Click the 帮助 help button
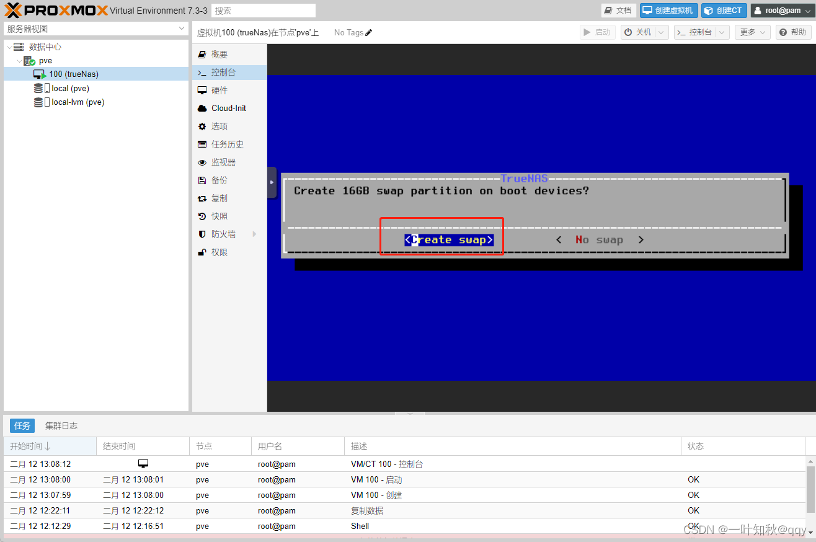816x542 pixels. [793, 32]
